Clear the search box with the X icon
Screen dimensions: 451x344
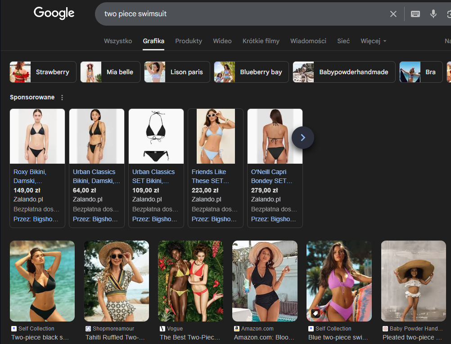[393, 14]
